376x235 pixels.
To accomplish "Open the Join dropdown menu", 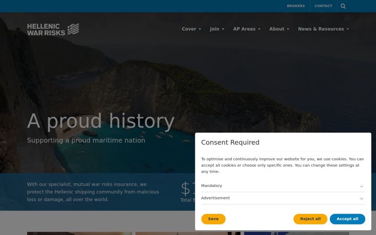I will [217, 29].
